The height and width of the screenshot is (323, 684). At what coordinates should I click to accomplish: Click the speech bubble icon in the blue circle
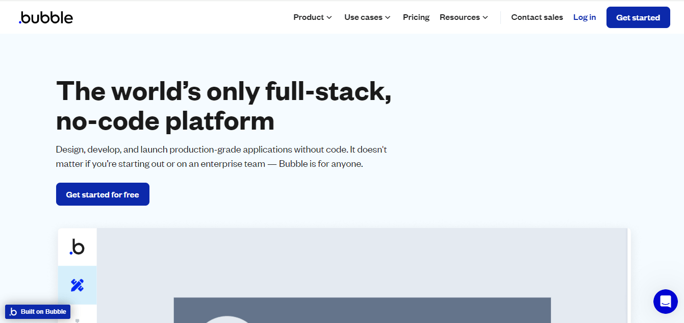coord(665,302)
